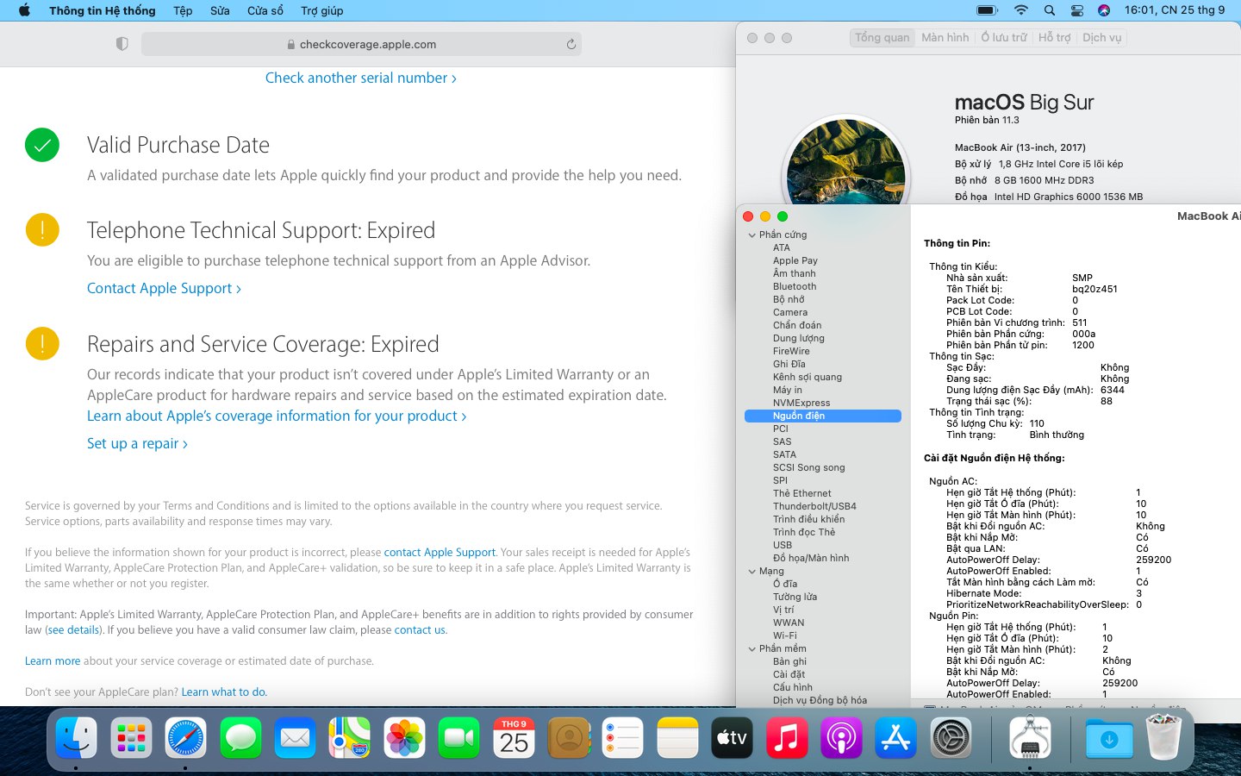The height and width of the screenshot is (776, 1241).
Task: Launch Photos from the dock
Action: [x=404, y=739]
